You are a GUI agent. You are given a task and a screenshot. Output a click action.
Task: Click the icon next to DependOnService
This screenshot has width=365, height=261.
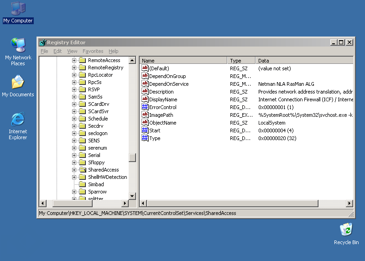click(145, 84)
